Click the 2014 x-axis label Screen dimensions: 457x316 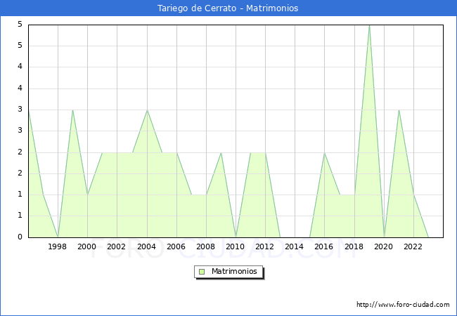(x=295, y=246)
